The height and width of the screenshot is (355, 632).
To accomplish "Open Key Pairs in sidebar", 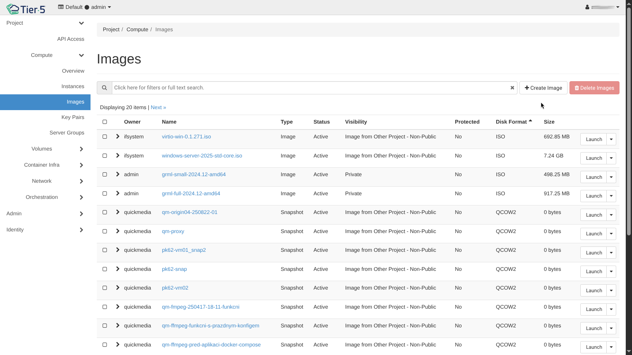I will [x=73, y=117].
